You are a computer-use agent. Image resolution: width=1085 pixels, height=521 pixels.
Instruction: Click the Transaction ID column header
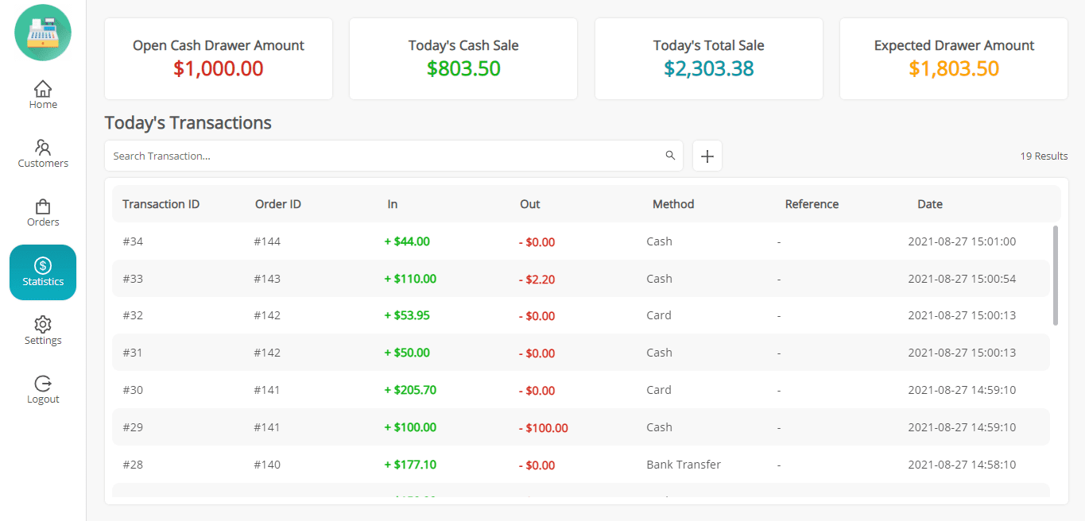[x=161, y=204]
